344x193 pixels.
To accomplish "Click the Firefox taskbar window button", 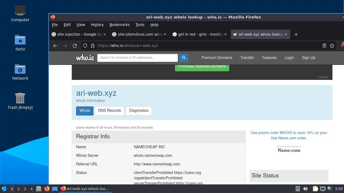I will pos(86,189).
